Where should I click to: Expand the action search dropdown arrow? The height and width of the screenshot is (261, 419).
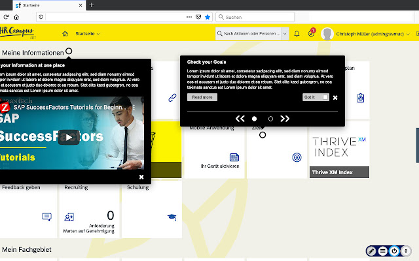click(285, 33)
